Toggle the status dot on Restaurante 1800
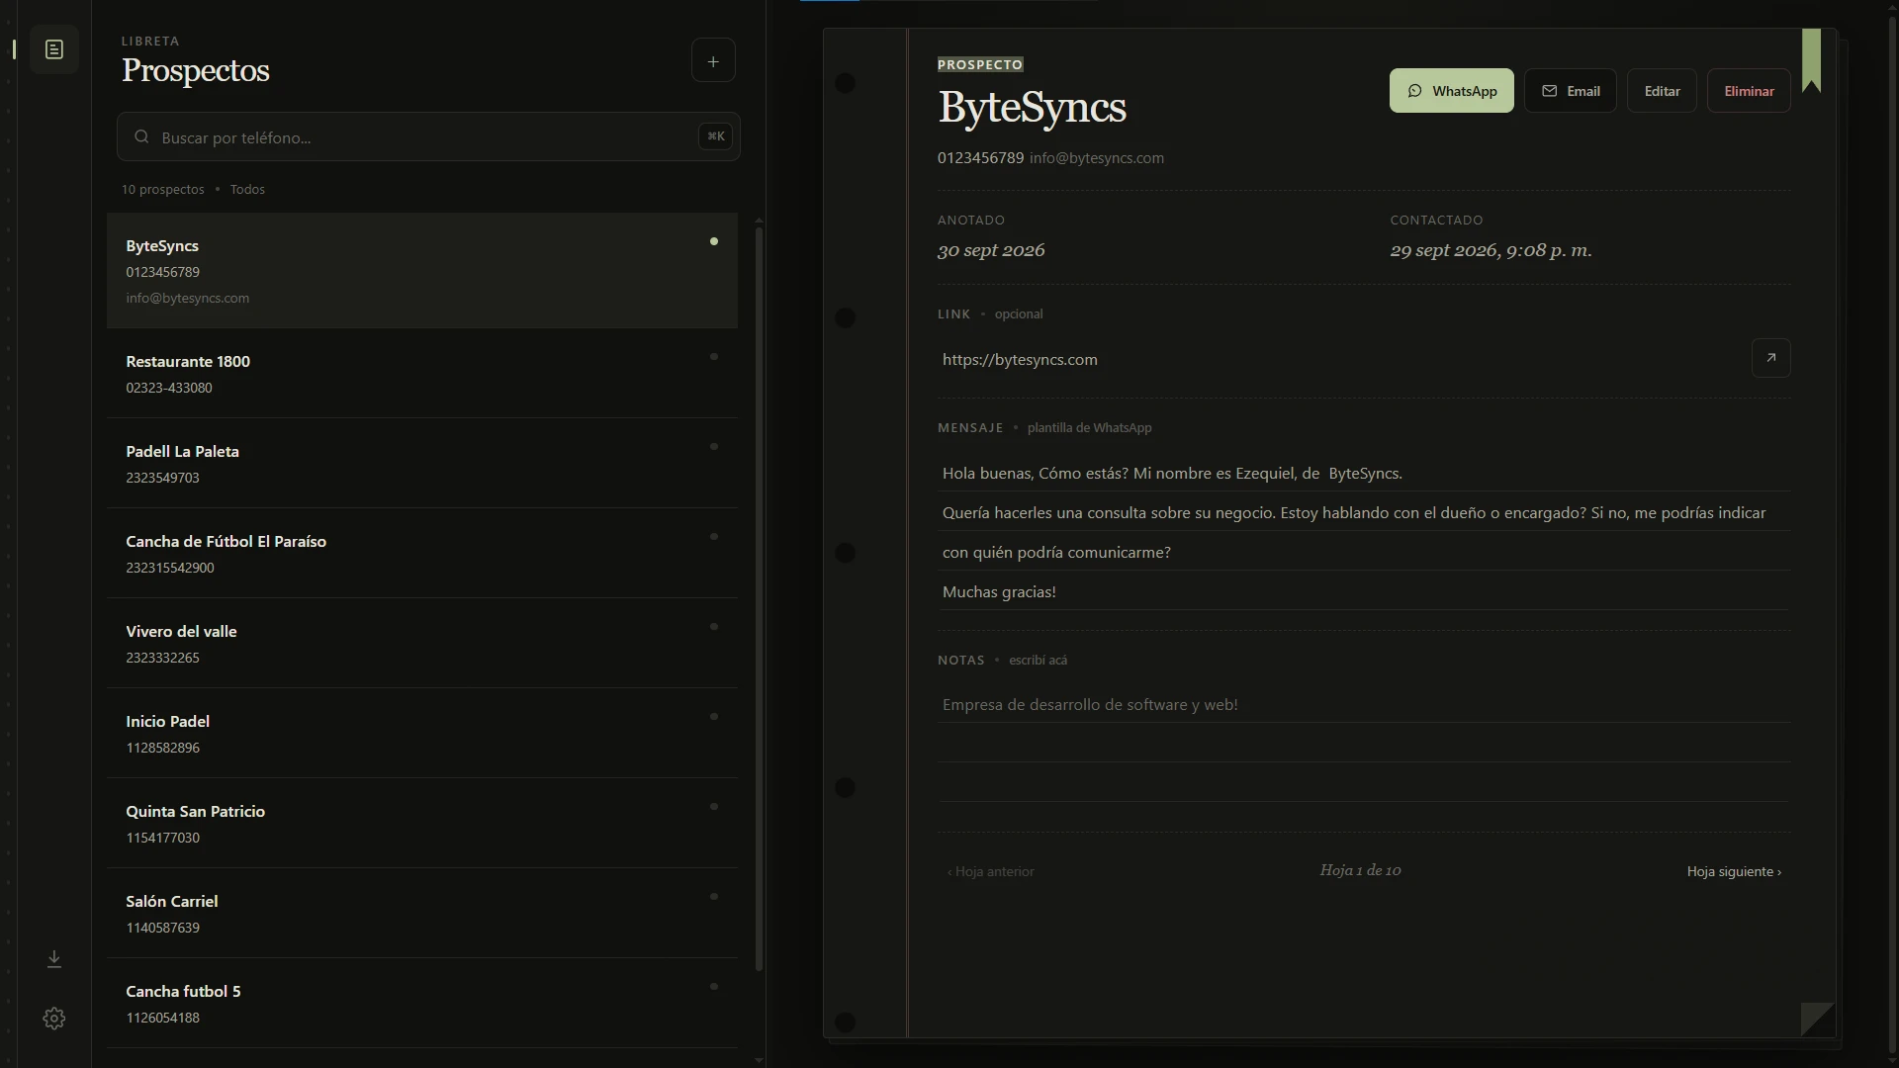This screenshot has height=1068, width=1899. click(x=714, y=357)
